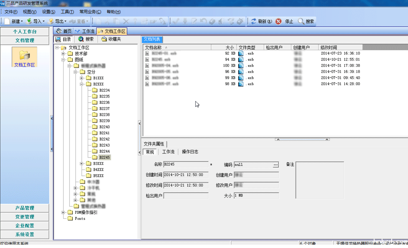Open the 文档工作区 folder icon in sidebar
408x248 pixels.
[x=25, y=55]
